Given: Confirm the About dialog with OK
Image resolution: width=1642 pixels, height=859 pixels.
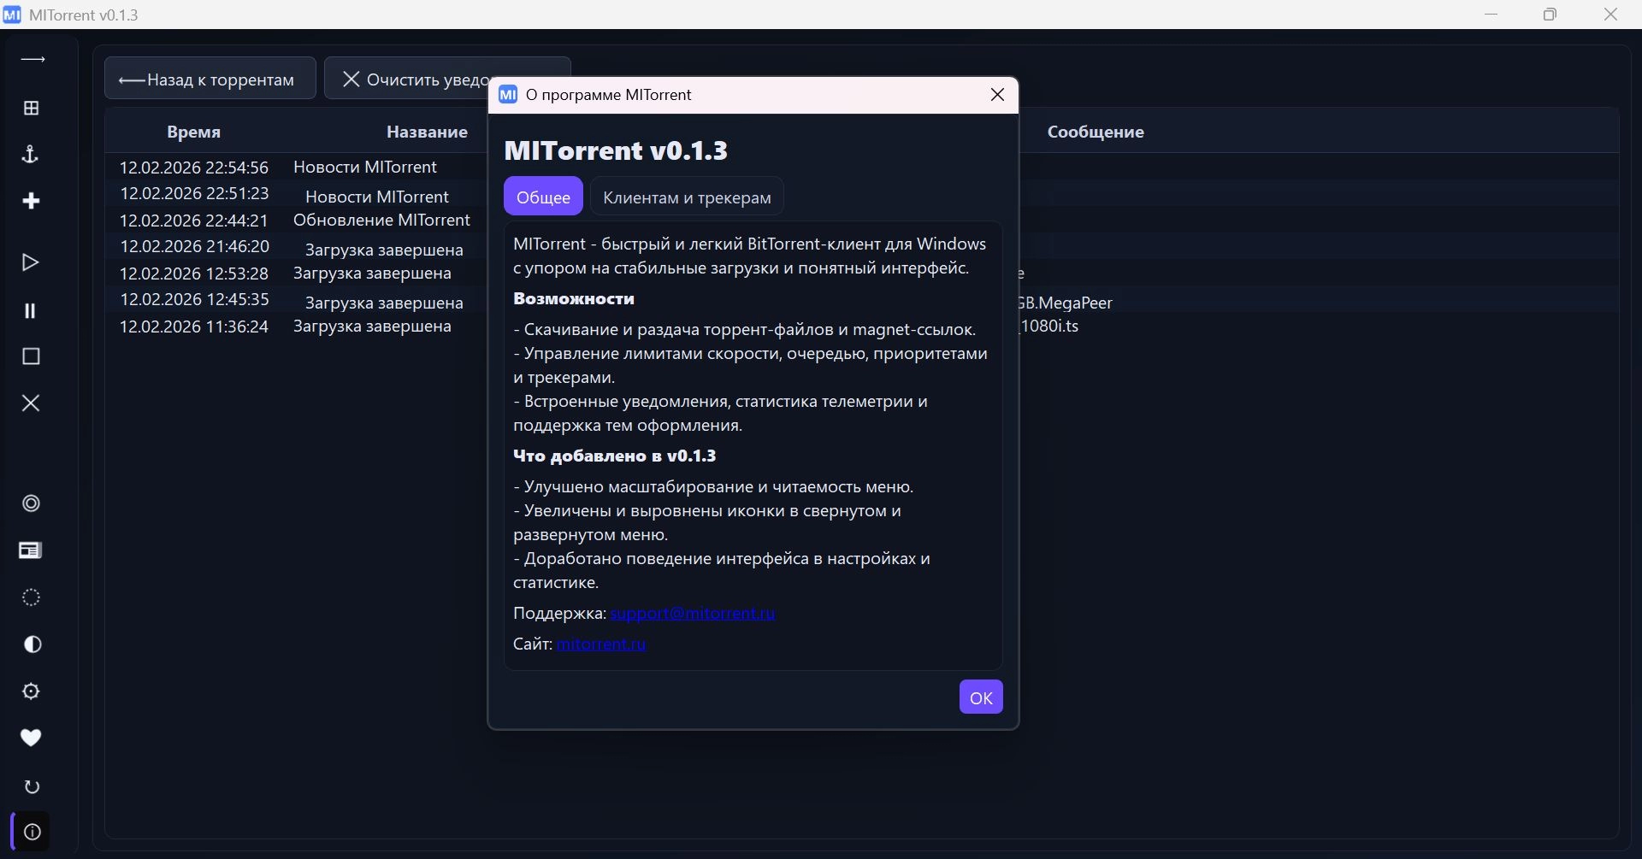Looking at the screenshot, I should click(x=981, y=697).
